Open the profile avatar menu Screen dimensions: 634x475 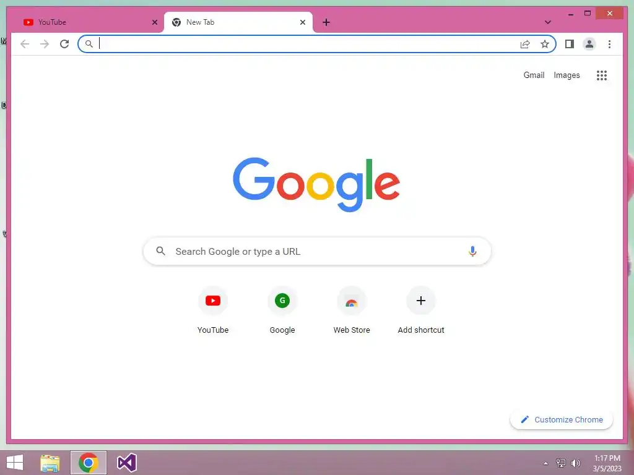[x=589, y=44]
